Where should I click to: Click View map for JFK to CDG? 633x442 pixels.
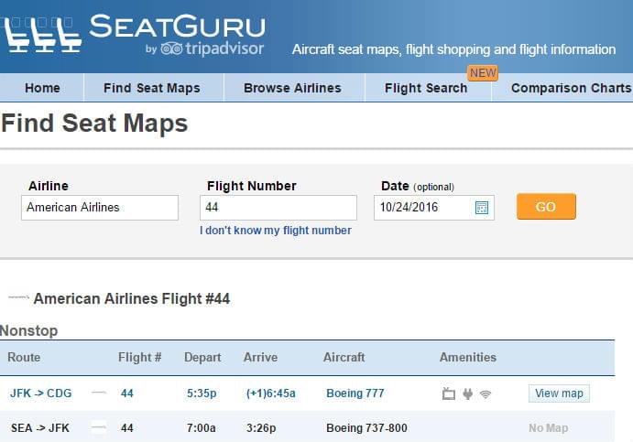[559, 393]
